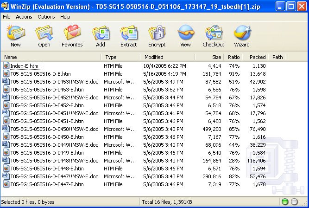The width and height of the screenshot is (309, 208).
Task: Click the modified date 5/16/2005 4:19 PM
Action: [x=164, y=74]
